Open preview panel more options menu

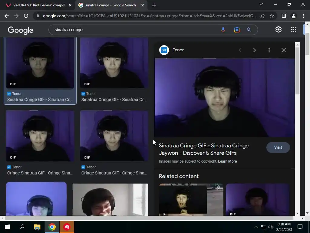coord(269,50)
